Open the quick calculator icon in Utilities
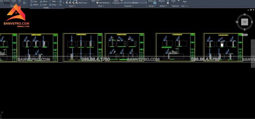Viewport: 255px width, 119px height. click(168, 3)
